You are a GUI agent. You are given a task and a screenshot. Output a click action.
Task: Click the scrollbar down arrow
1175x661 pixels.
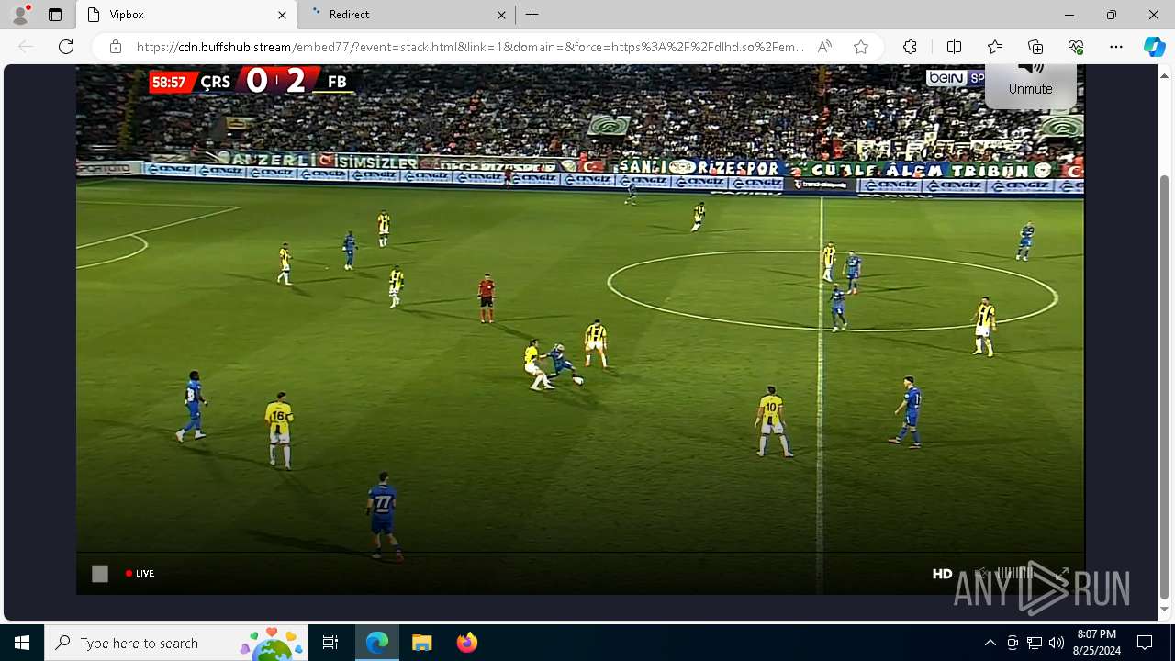click(x=1165, y=610)
